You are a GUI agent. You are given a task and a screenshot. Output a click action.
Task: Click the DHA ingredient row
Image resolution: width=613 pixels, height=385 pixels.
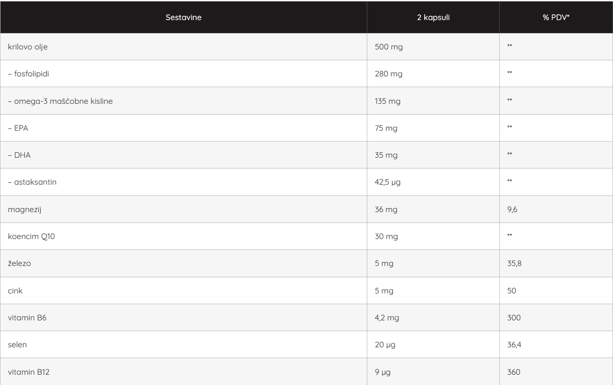click(20, 155)
